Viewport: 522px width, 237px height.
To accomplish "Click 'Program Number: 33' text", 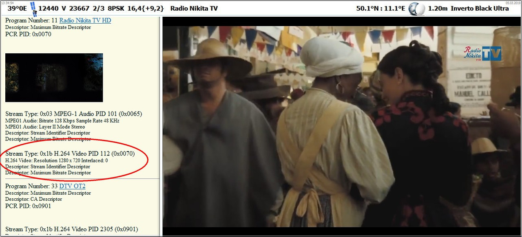I will 31,186.
